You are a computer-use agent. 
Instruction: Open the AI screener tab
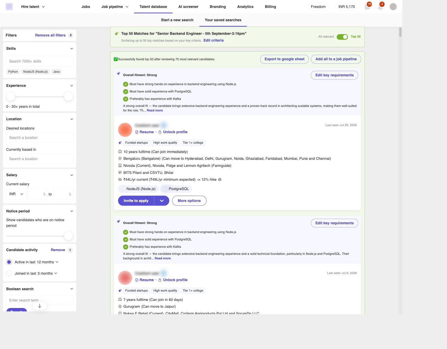point(188,7)
